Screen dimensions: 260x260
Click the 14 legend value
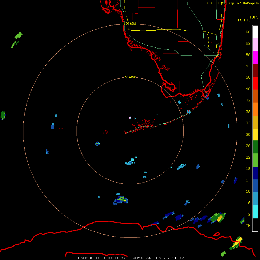tap(248, 180)
